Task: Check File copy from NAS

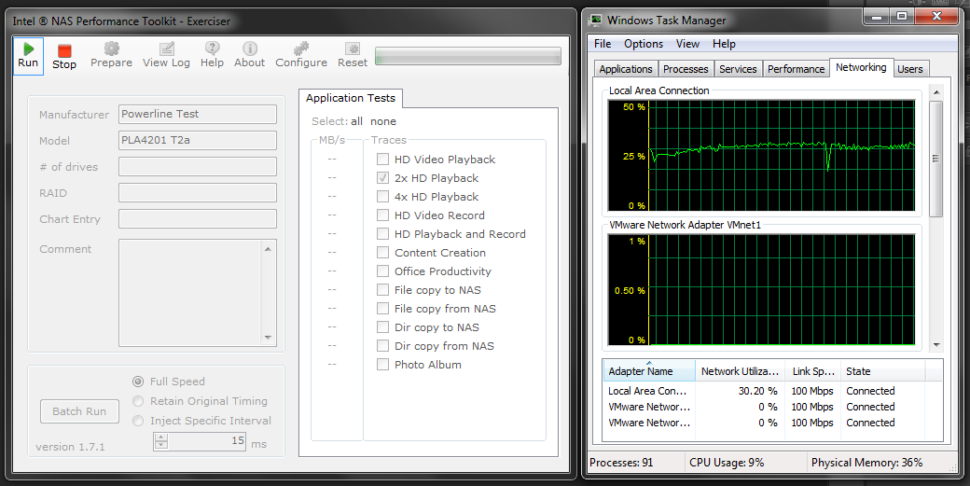Action: point(383,308)
